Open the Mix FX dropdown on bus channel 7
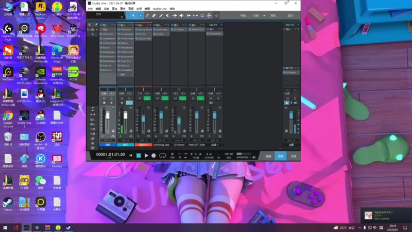 221,25
